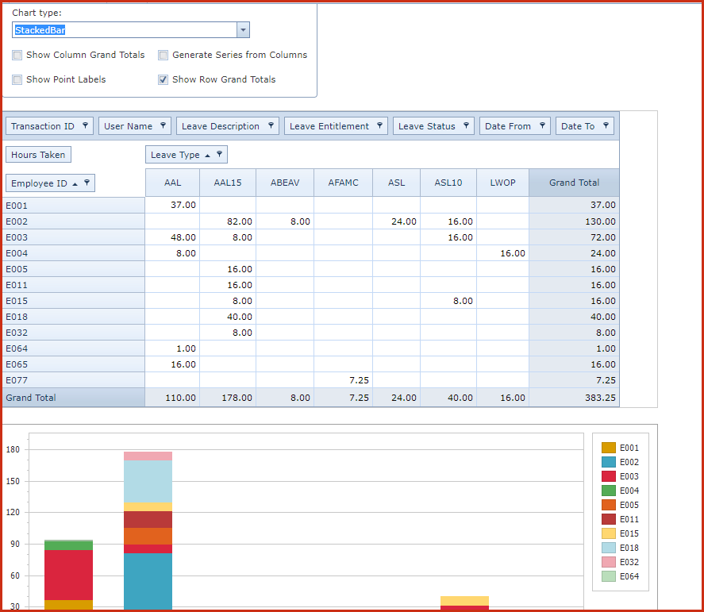Viewport: 704px width, 612px height.
Task: Select the LWOP column header
Action: pos(502,183)
